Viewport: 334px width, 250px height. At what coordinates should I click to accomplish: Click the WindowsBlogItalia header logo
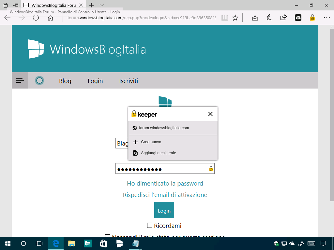click(87, 49)
